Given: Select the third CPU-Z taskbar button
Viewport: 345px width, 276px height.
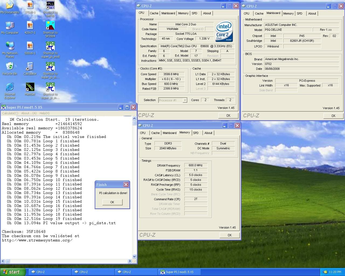Looking at the screenshot, I should click(x=136, y=272).
